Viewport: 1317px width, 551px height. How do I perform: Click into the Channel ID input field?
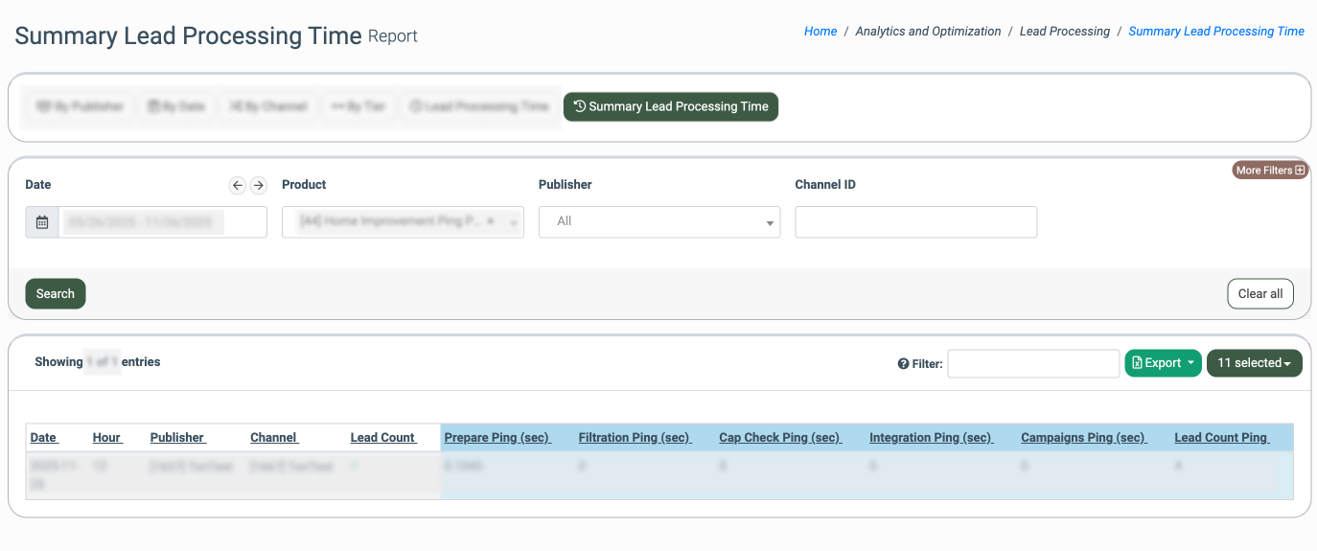tap(915, 222)
